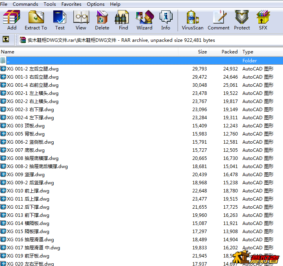Click packed value 16,730
This screenshot has height=266, width=283.
(230, 158)
